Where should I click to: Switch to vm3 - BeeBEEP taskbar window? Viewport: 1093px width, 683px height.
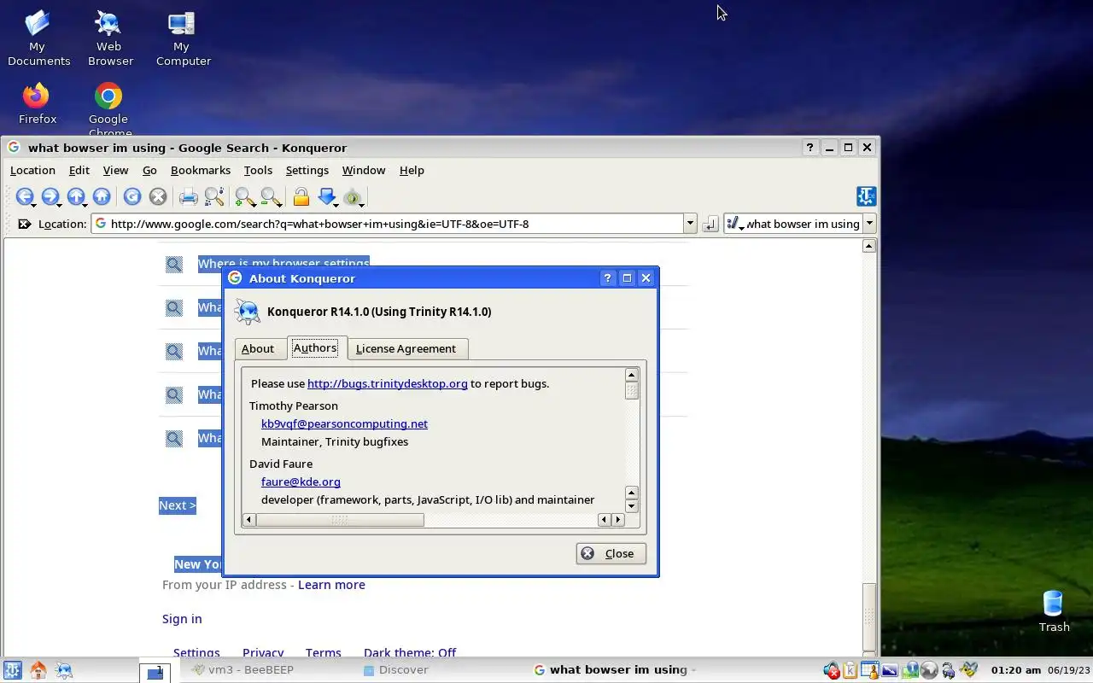(242, 670)
